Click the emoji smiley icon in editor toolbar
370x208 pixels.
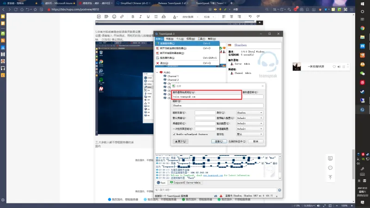(x=114, y=17)
